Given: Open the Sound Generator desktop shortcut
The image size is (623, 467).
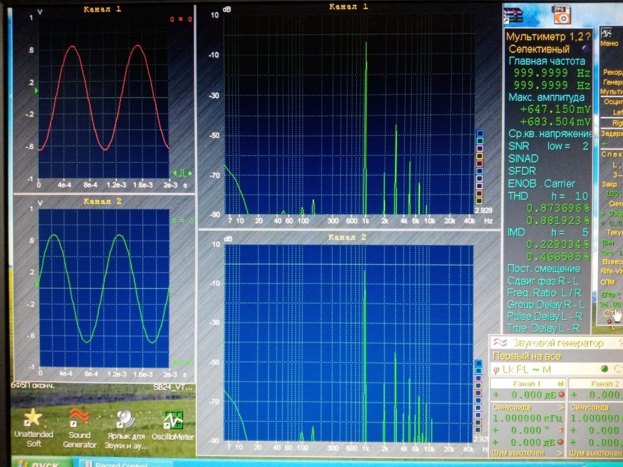Looking at the screenshot, I should (x=80, y=419).
